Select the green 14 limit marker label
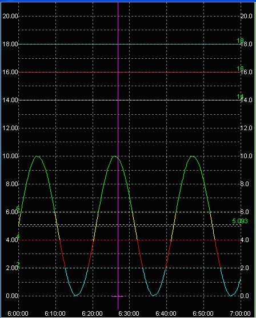 click(240, 96)
